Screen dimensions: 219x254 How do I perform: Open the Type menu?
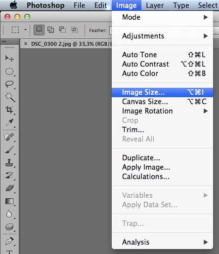point(181,5)
